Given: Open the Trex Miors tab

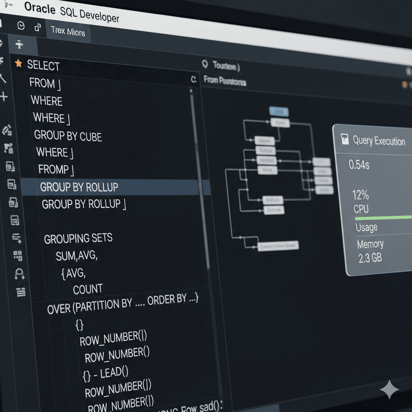Looking at the screenshot, I should (68, 31).
